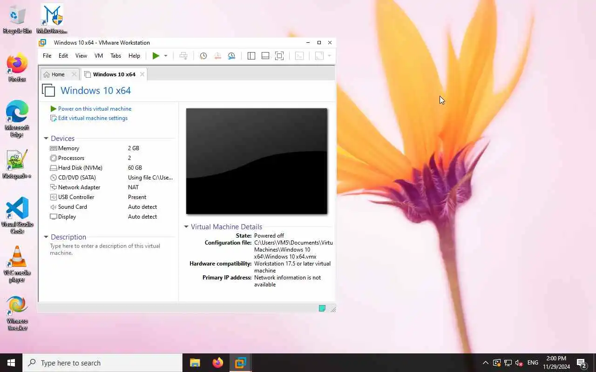The height and width of the screenshot is (372, 596).
Task: Click the stretch guest toolbar icon
Action: point(319,56)
